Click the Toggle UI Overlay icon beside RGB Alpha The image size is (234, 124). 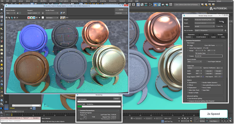click(x=61, y=18)
